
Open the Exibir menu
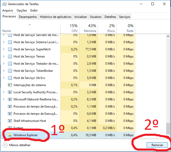(x=34, y=10)
